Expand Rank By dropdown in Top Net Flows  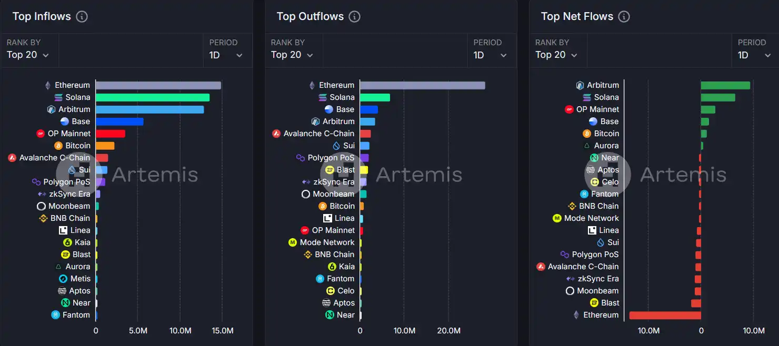[556, 55]
